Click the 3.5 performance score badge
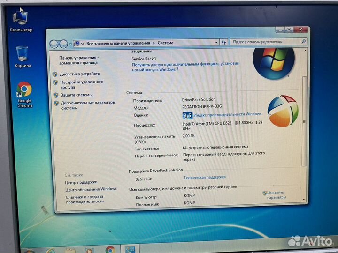 pos(187,115)
